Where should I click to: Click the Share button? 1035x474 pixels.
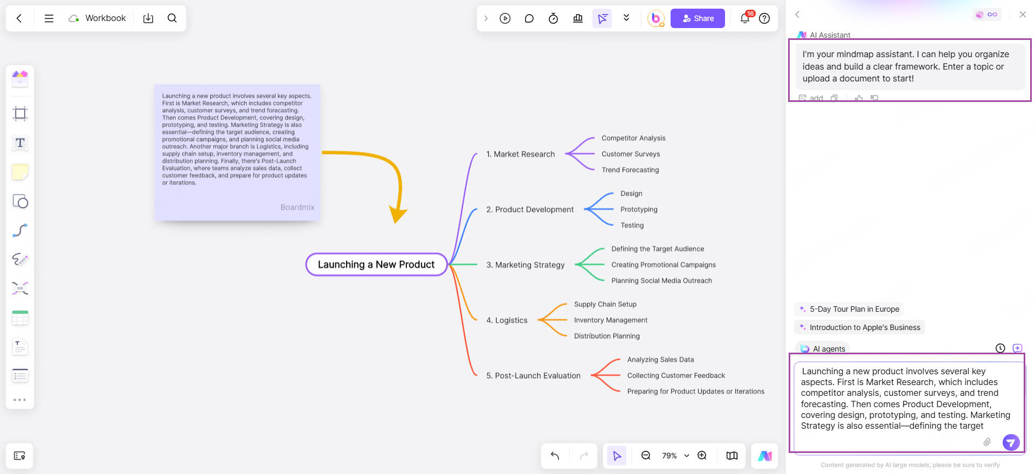[698, 18]
